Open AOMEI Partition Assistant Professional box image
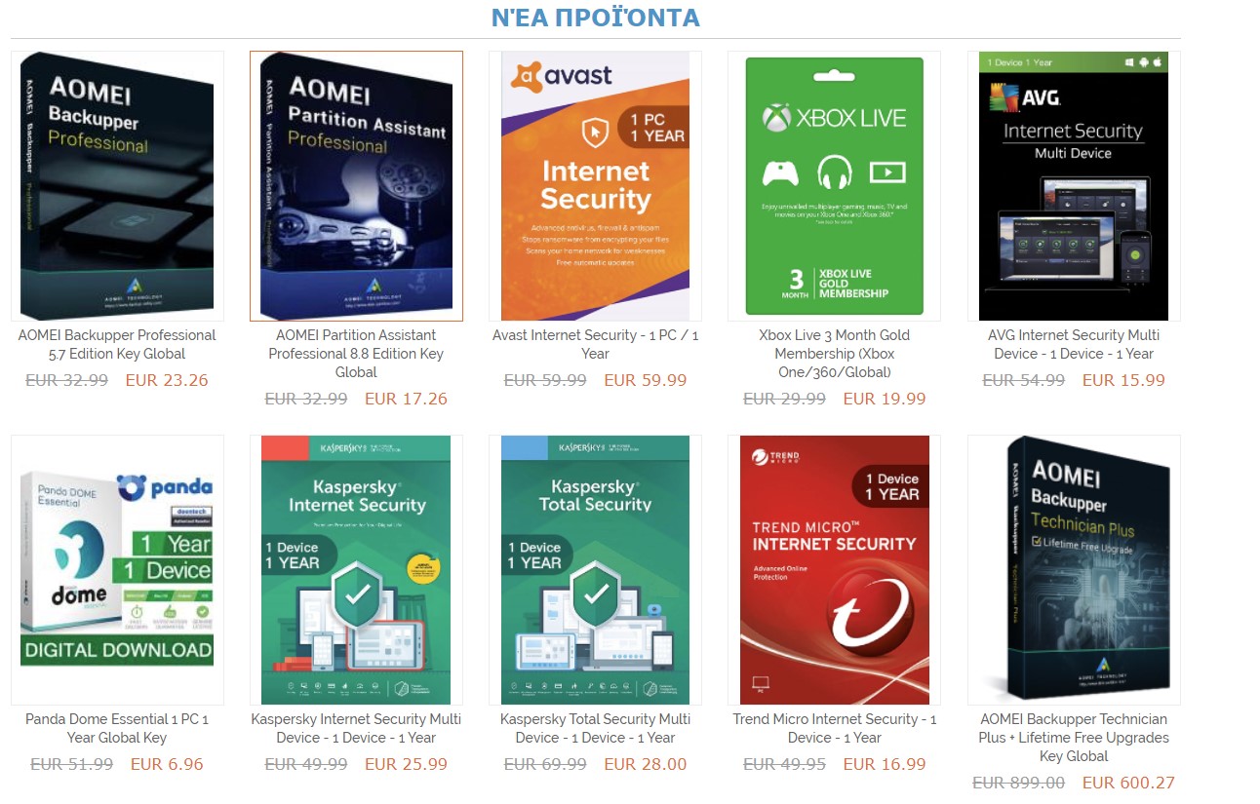Viewport: 1260px width, 804px height. click(x=356, y=186)
